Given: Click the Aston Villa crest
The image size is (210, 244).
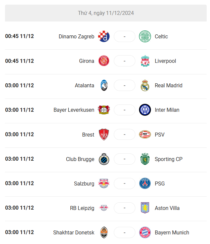Looking at the screenshot, I should click(x=145, y=208).
